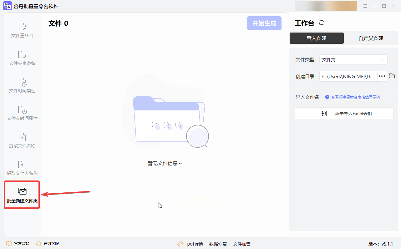Image resolution: width=401 pixels, height=249 pixels.
Task: Click the 开始生成 button
Action: [264, 23]
